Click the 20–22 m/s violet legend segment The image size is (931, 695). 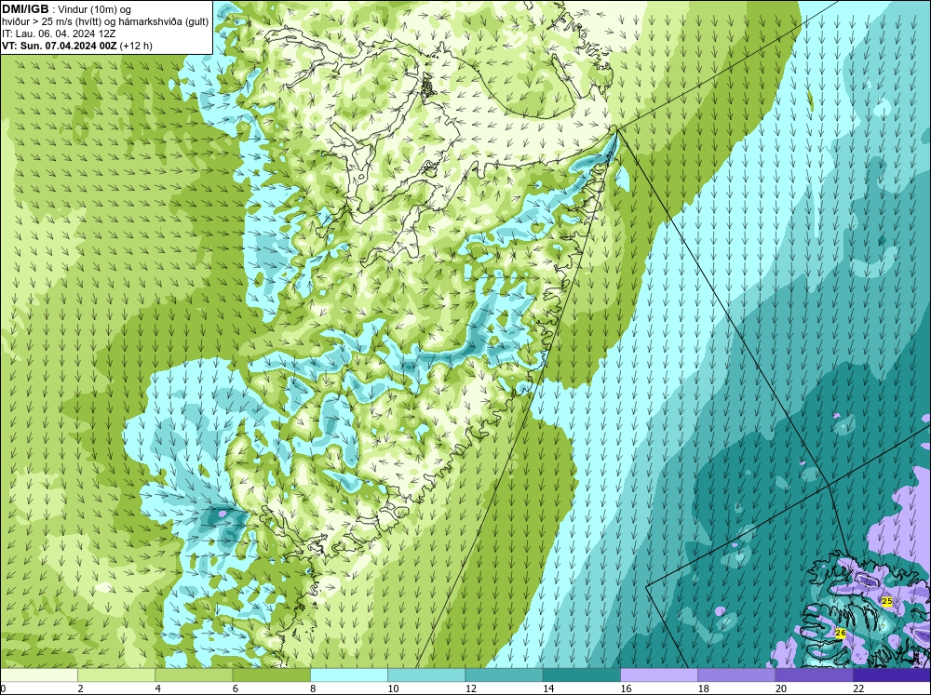tap(815, 675)
